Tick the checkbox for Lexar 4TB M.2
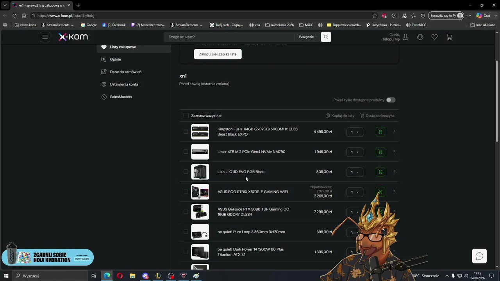 click(x=186, y=152)
